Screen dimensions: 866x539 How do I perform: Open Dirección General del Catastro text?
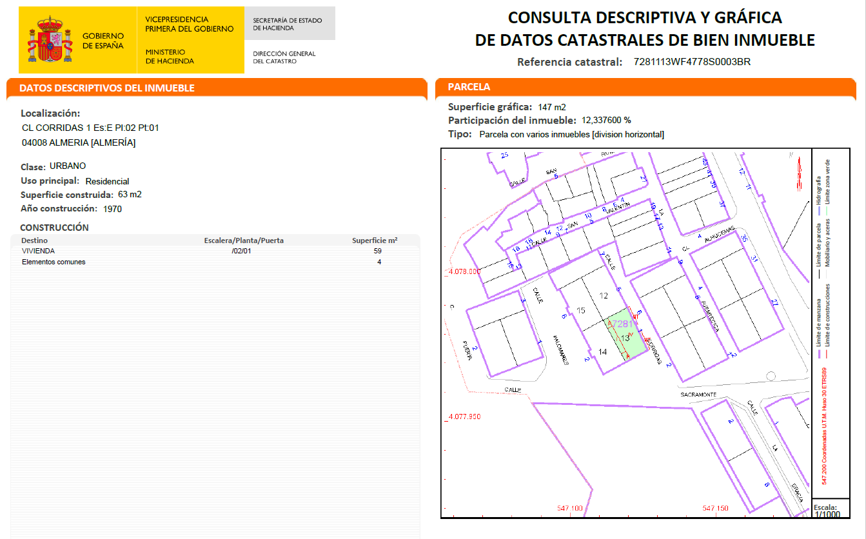pos(284,57)
